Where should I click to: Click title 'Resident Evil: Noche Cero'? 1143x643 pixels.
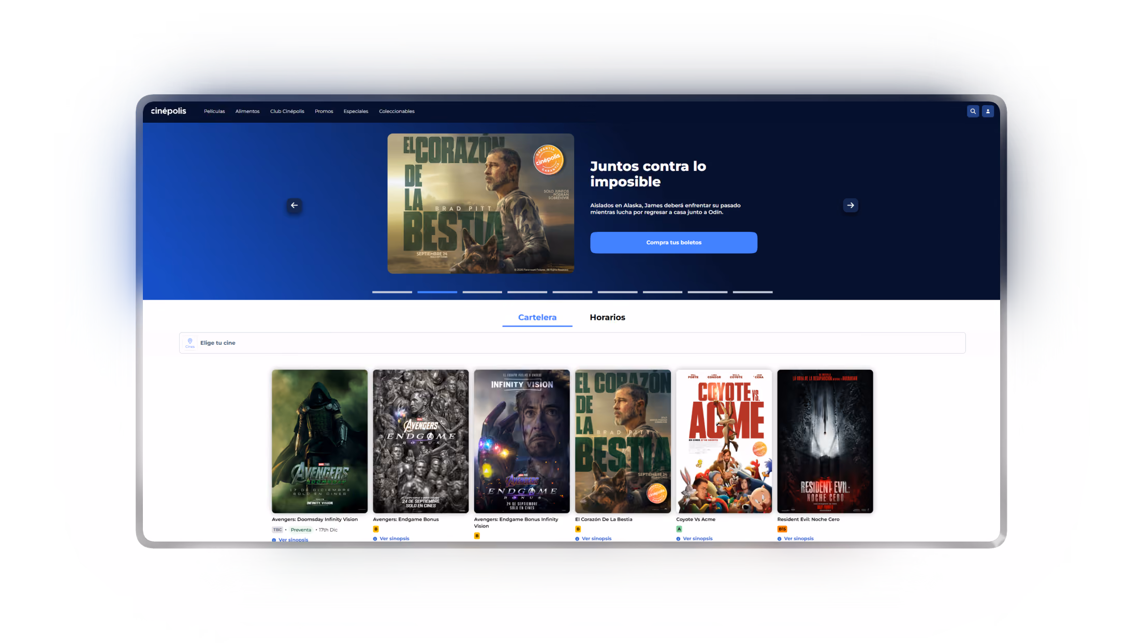pos(809,519)
